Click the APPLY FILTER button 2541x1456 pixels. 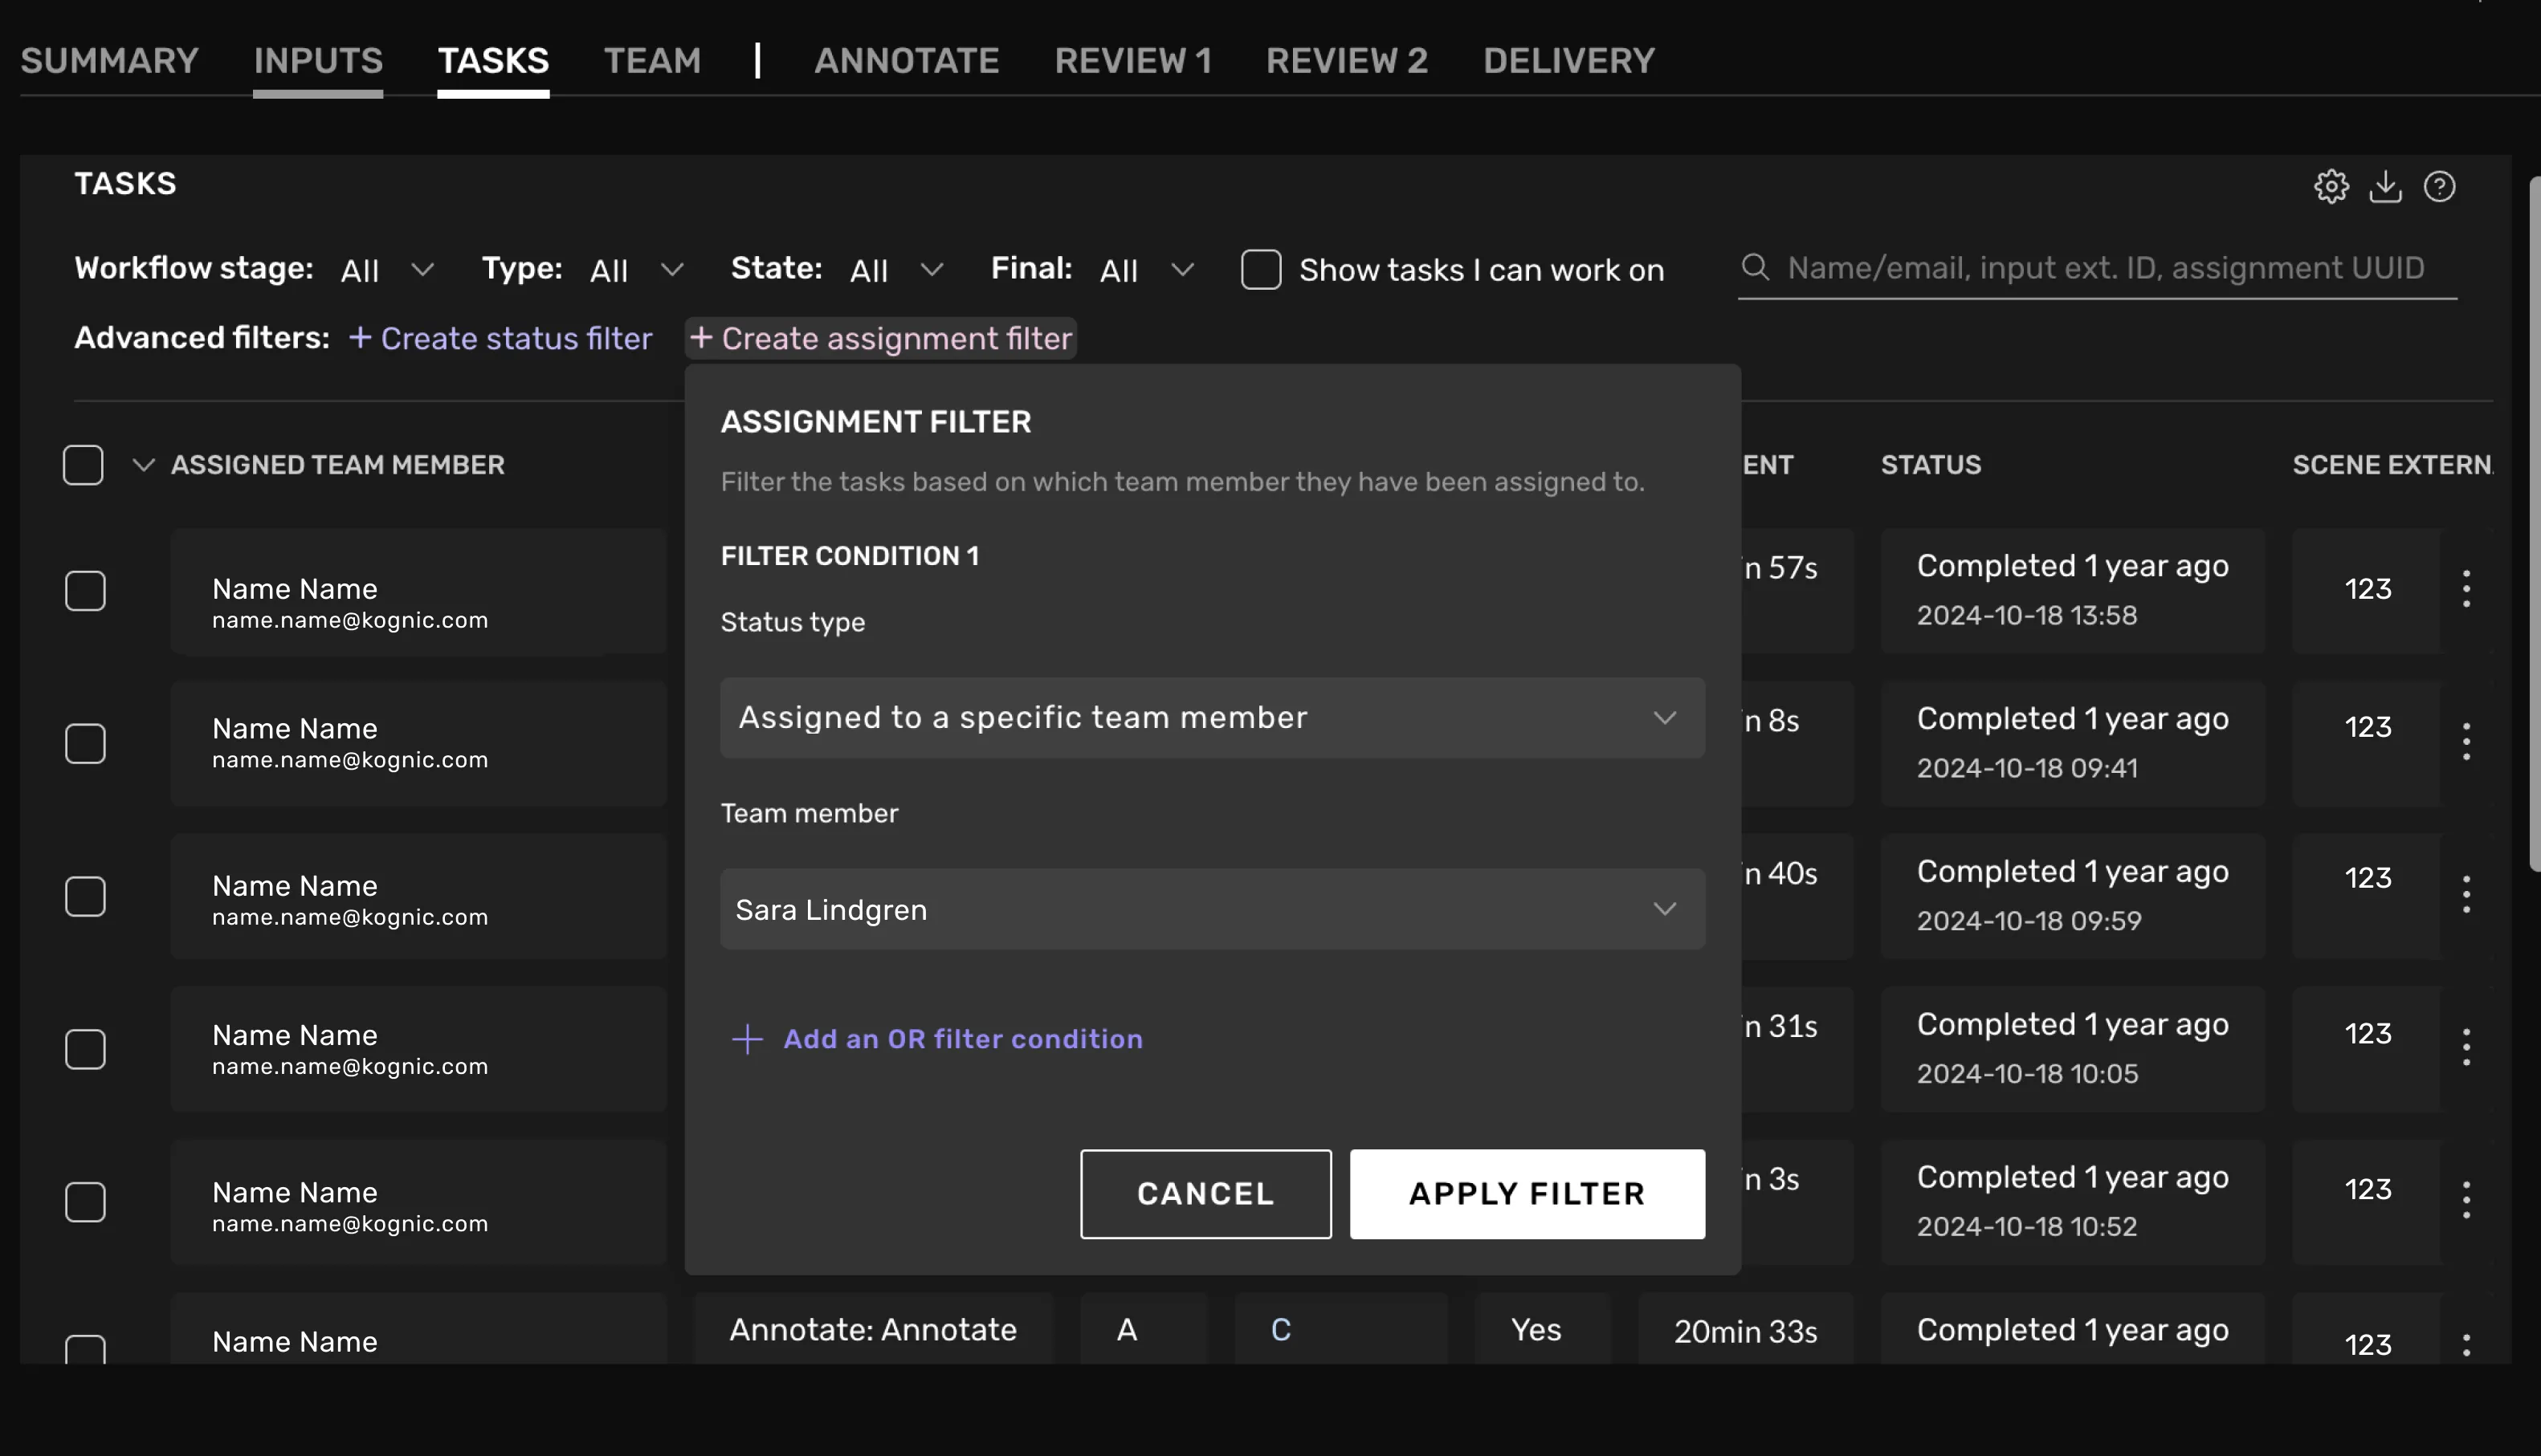(1527, 1194)
